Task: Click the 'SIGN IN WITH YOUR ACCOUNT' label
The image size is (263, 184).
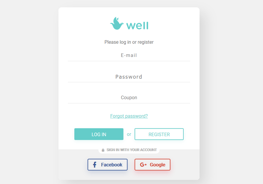Action: coord(132,150)
